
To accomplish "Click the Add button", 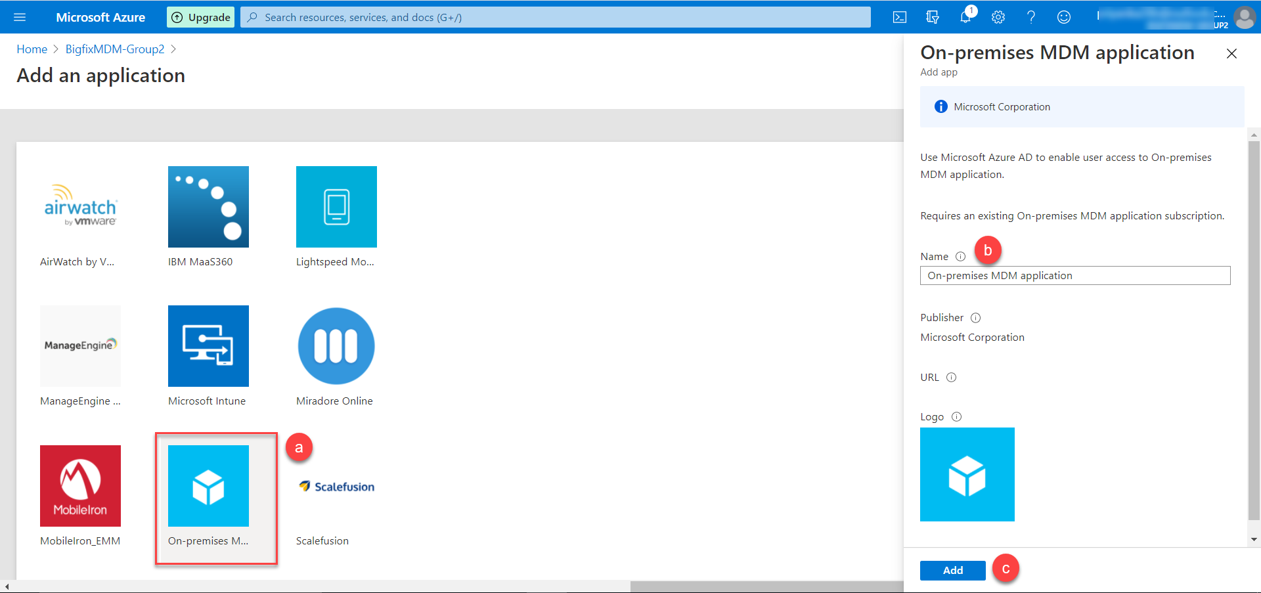I will [x=953, y=570].
